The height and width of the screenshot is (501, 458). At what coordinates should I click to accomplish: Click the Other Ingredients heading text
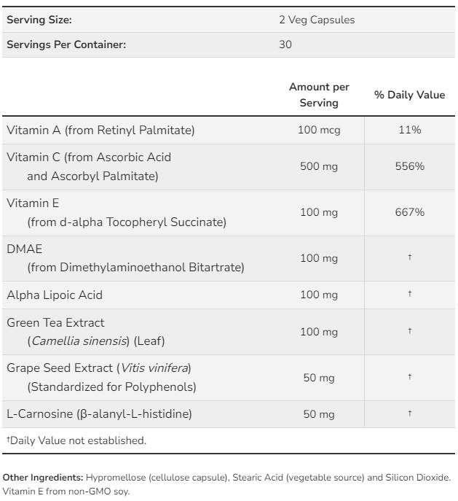42,478
